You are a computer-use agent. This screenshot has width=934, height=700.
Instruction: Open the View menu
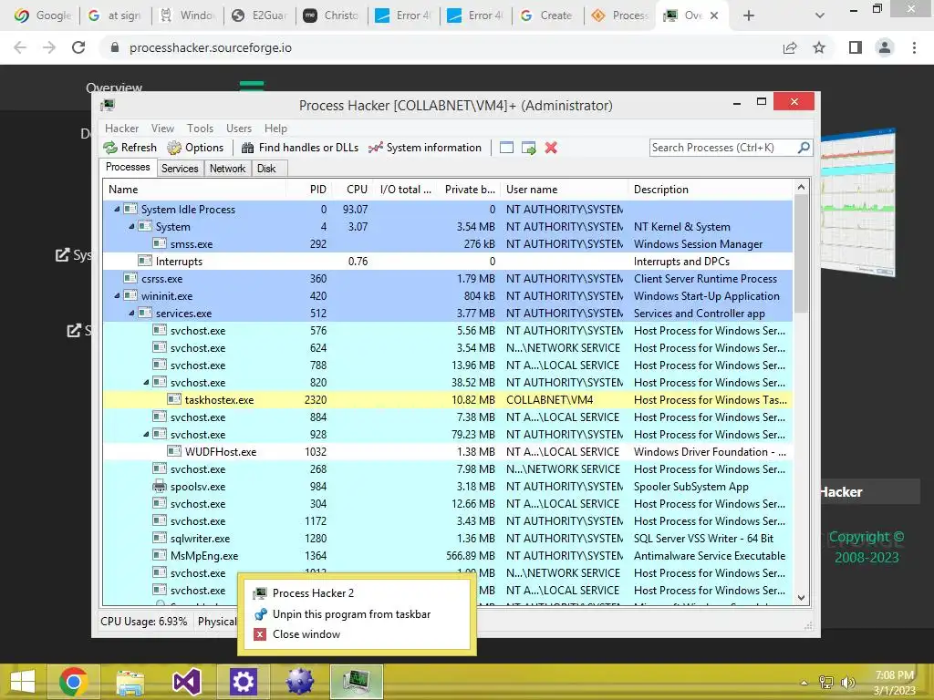pyautogui.click(x=162, y=129)
